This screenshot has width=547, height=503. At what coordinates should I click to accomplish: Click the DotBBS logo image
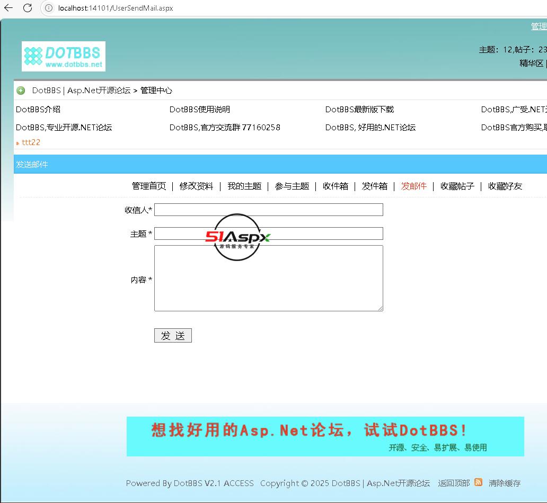tap(64, 57)
